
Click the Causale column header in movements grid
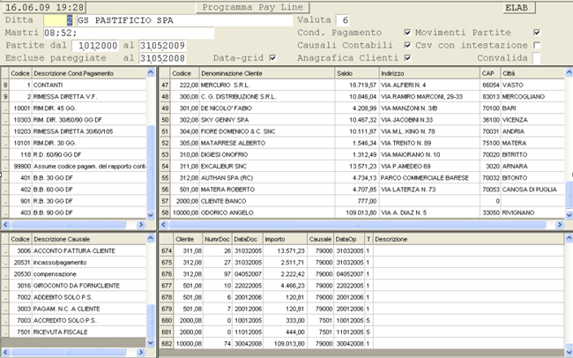point(320,239)
